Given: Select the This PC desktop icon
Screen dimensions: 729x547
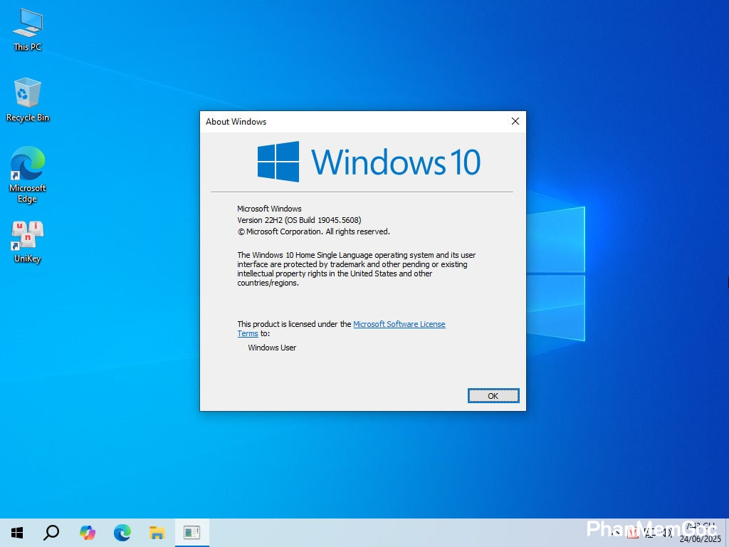Looking at the screenshot, I should (28, 29).
